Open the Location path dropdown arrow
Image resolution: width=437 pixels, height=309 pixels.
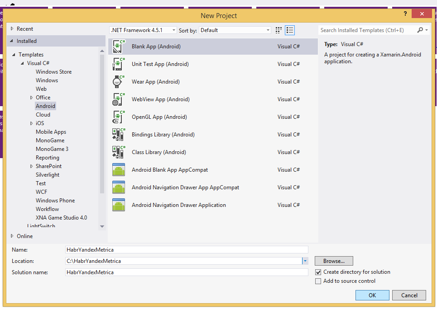tap(305, 261)
